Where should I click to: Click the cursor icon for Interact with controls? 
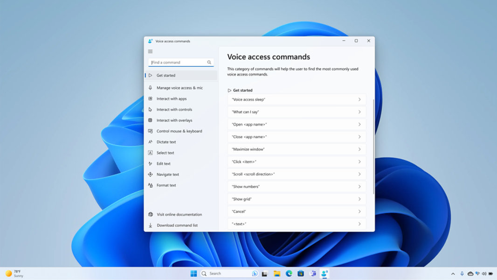click(x=150, y=109)
